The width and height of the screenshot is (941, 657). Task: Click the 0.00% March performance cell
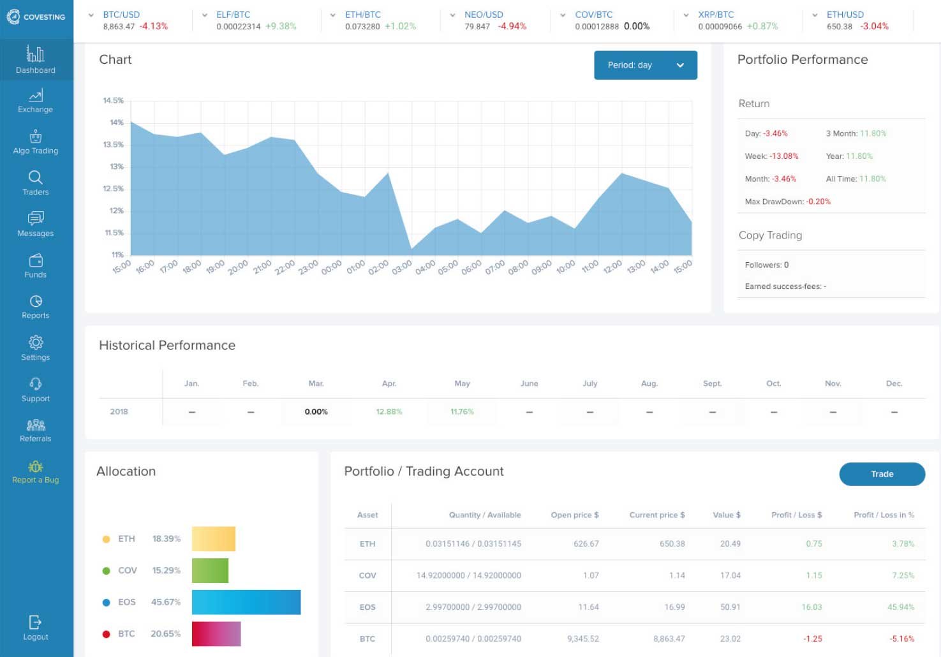[316, 411]
